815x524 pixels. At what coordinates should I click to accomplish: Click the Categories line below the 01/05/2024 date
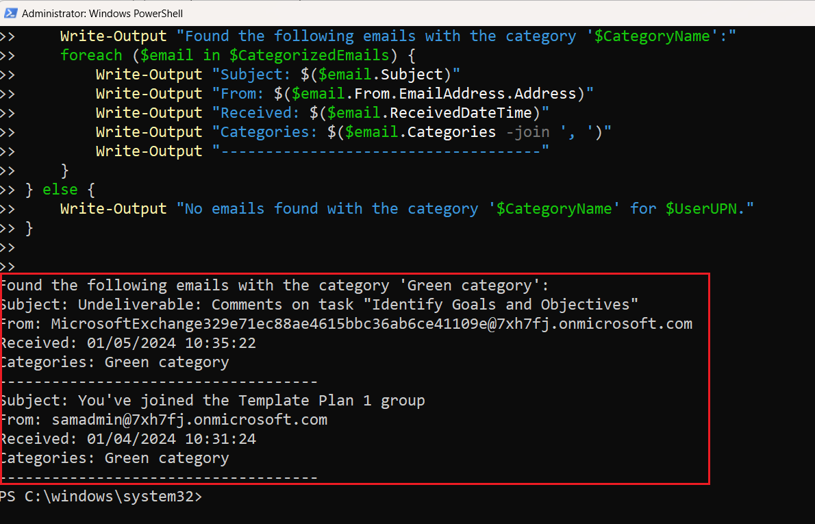(x=114, y=362)
